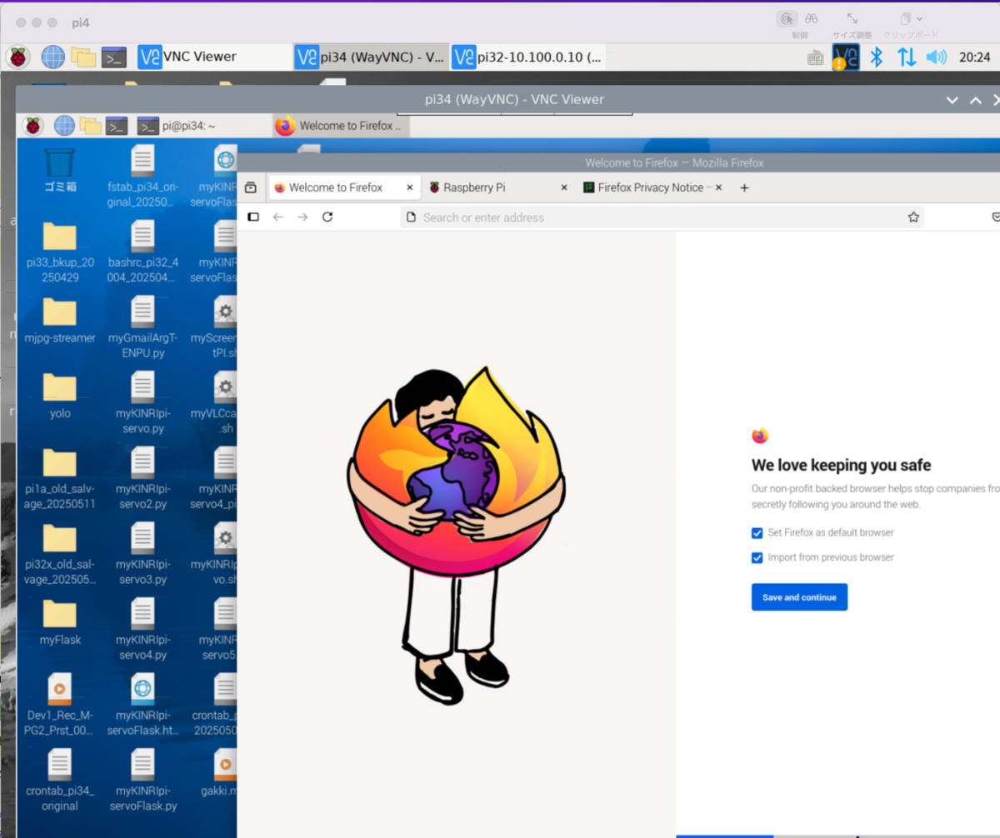Uncheck Set Firefox as default browser
Viewport: 1000px width, 838px height.
click(757, 533)
